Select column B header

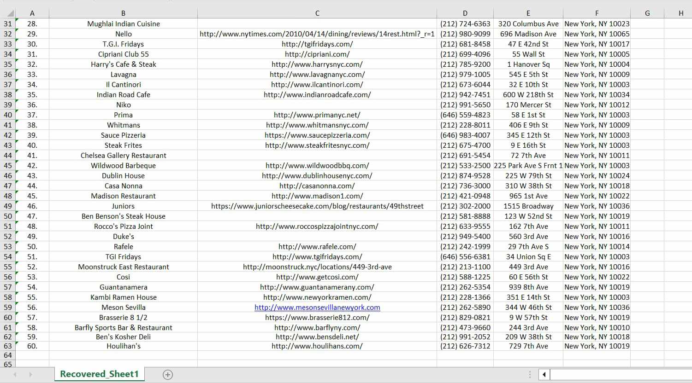[124, 13]
